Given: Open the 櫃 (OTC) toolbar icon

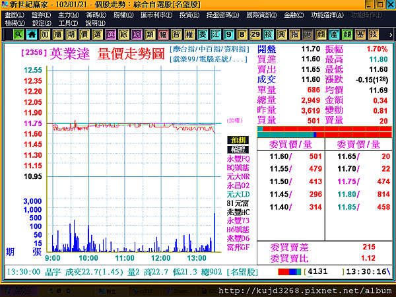Looking at the screenshot, I should pyautogui.click(x=58, y=34).
